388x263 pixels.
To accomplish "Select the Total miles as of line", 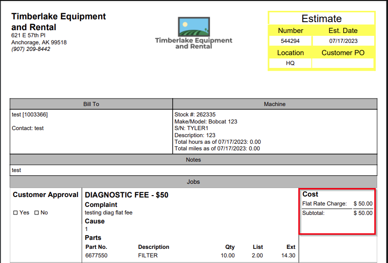I will coord(217,148).
